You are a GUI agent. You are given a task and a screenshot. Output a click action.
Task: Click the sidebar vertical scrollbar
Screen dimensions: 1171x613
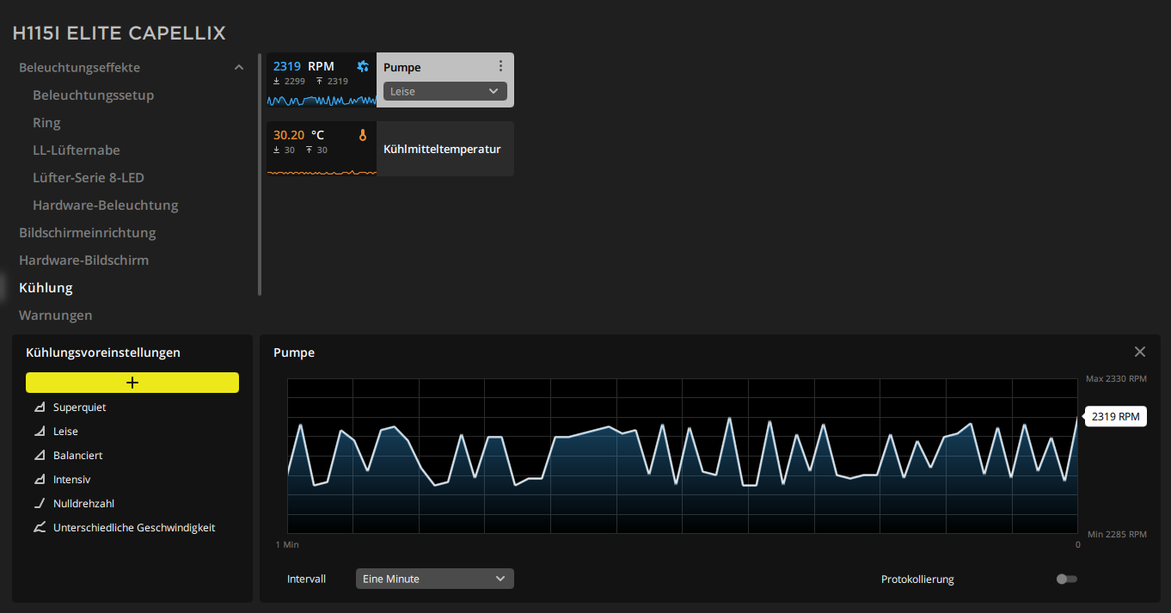pyautogui.click(x=260, y=175)
